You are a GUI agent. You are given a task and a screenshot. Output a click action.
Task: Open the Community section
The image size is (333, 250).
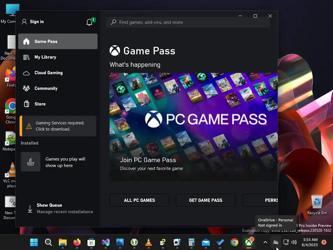pyautogui.click(x=58, y=89)
